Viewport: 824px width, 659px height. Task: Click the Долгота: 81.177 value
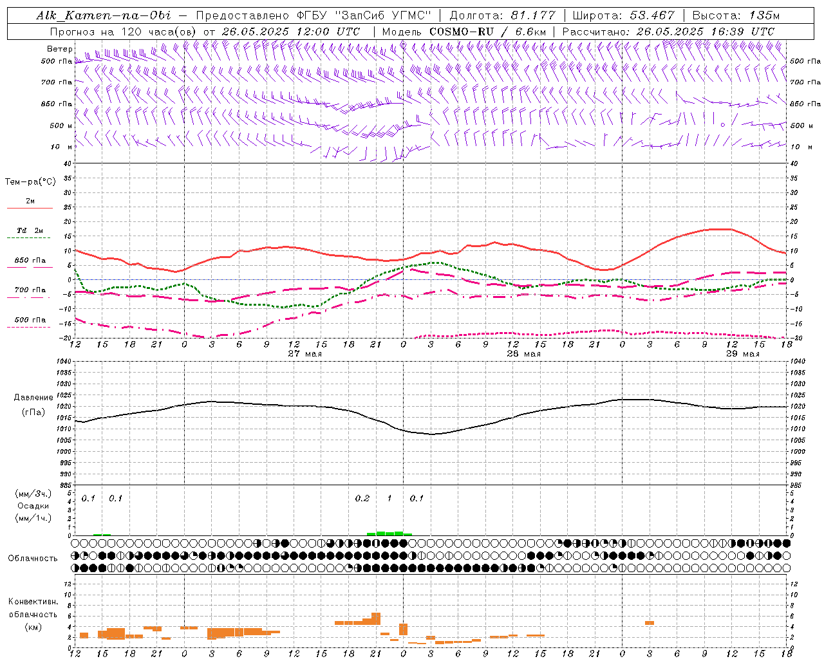(x=502, y=15)
